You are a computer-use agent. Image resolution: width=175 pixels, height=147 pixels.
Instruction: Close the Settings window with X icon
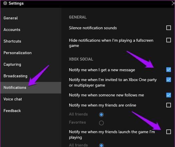[173, 3]
